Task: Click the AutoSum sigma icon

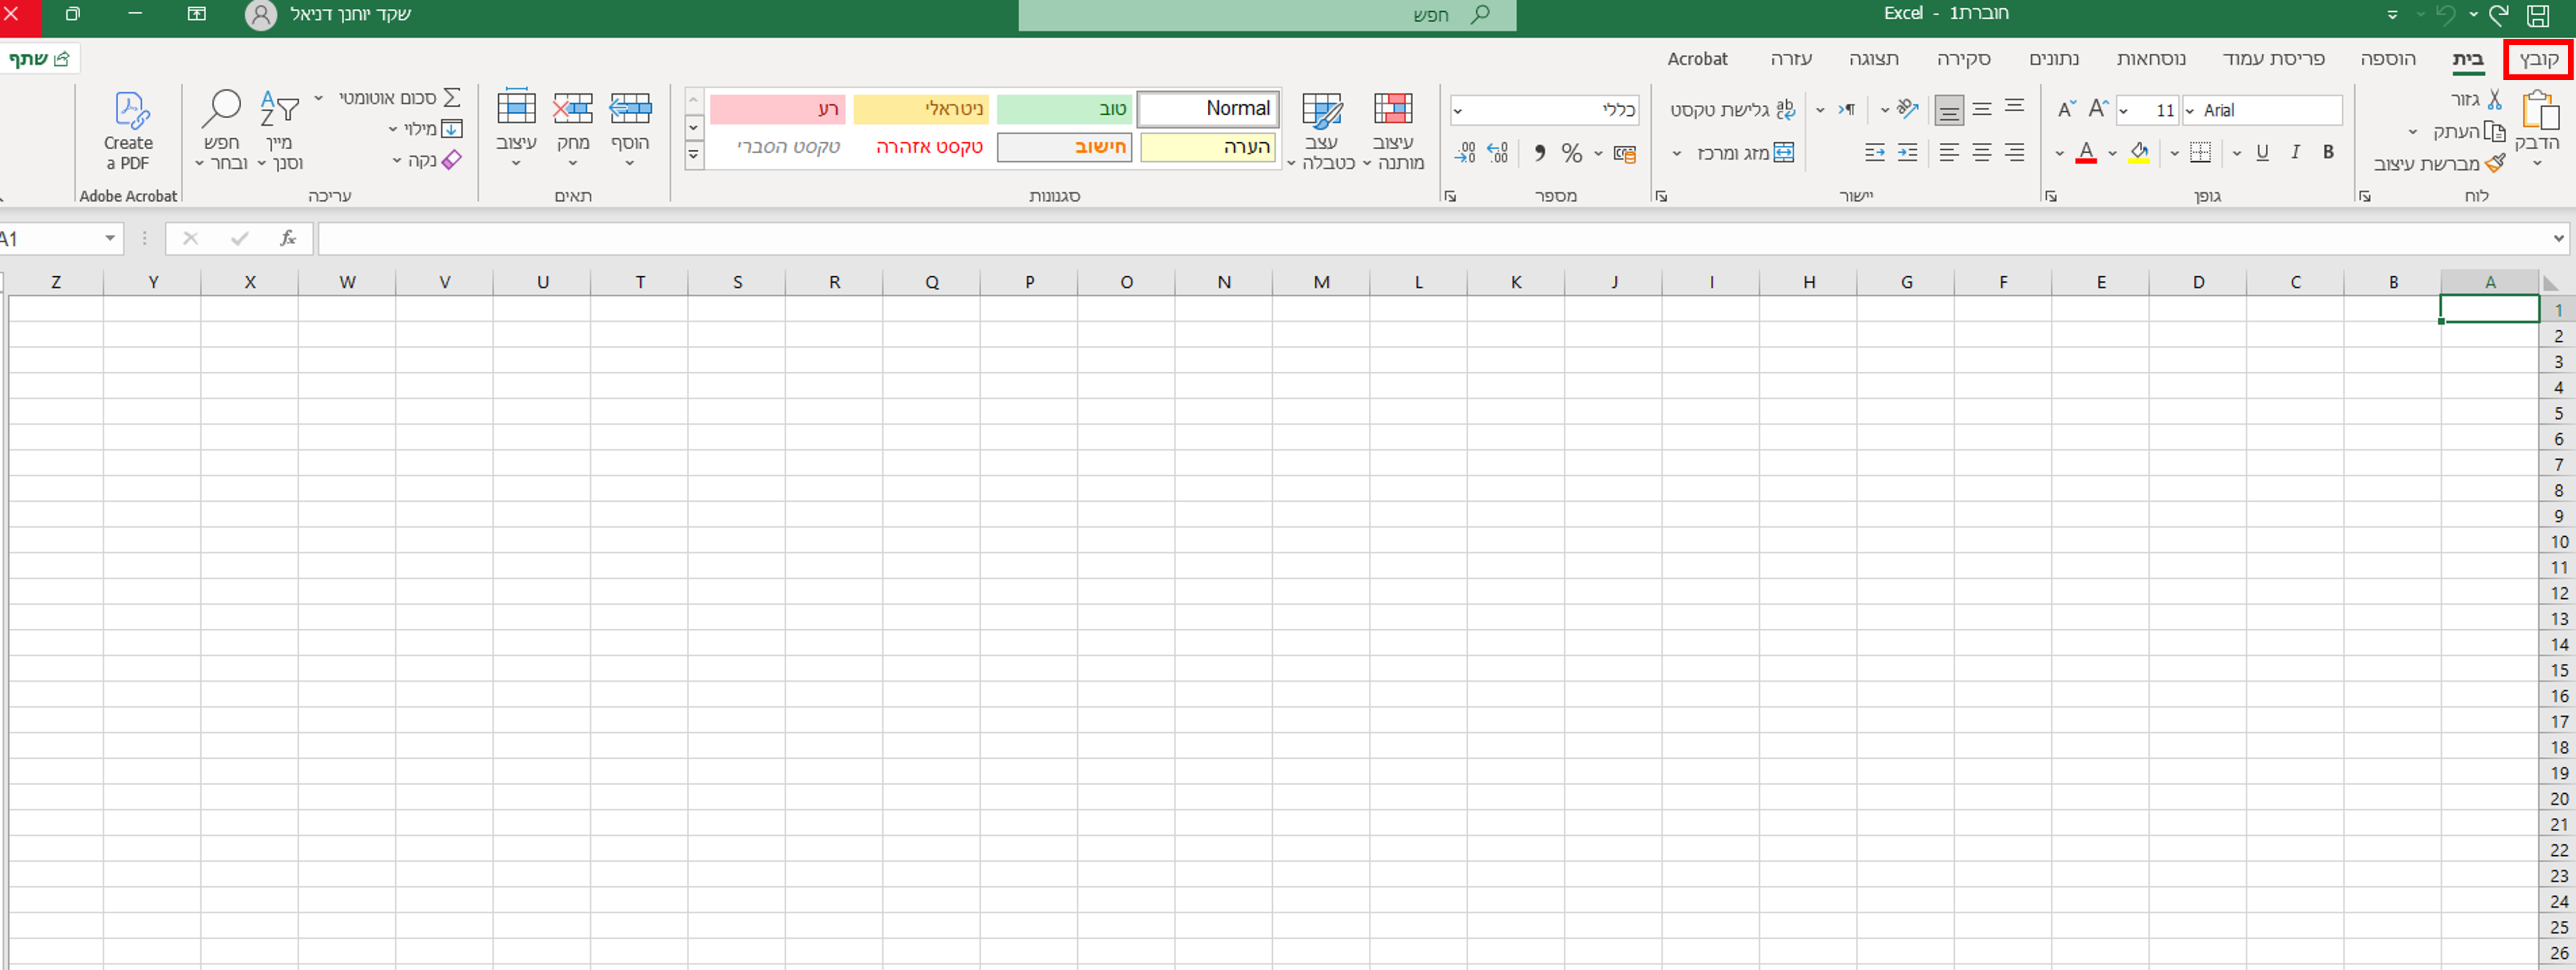Action: [452, 98]
